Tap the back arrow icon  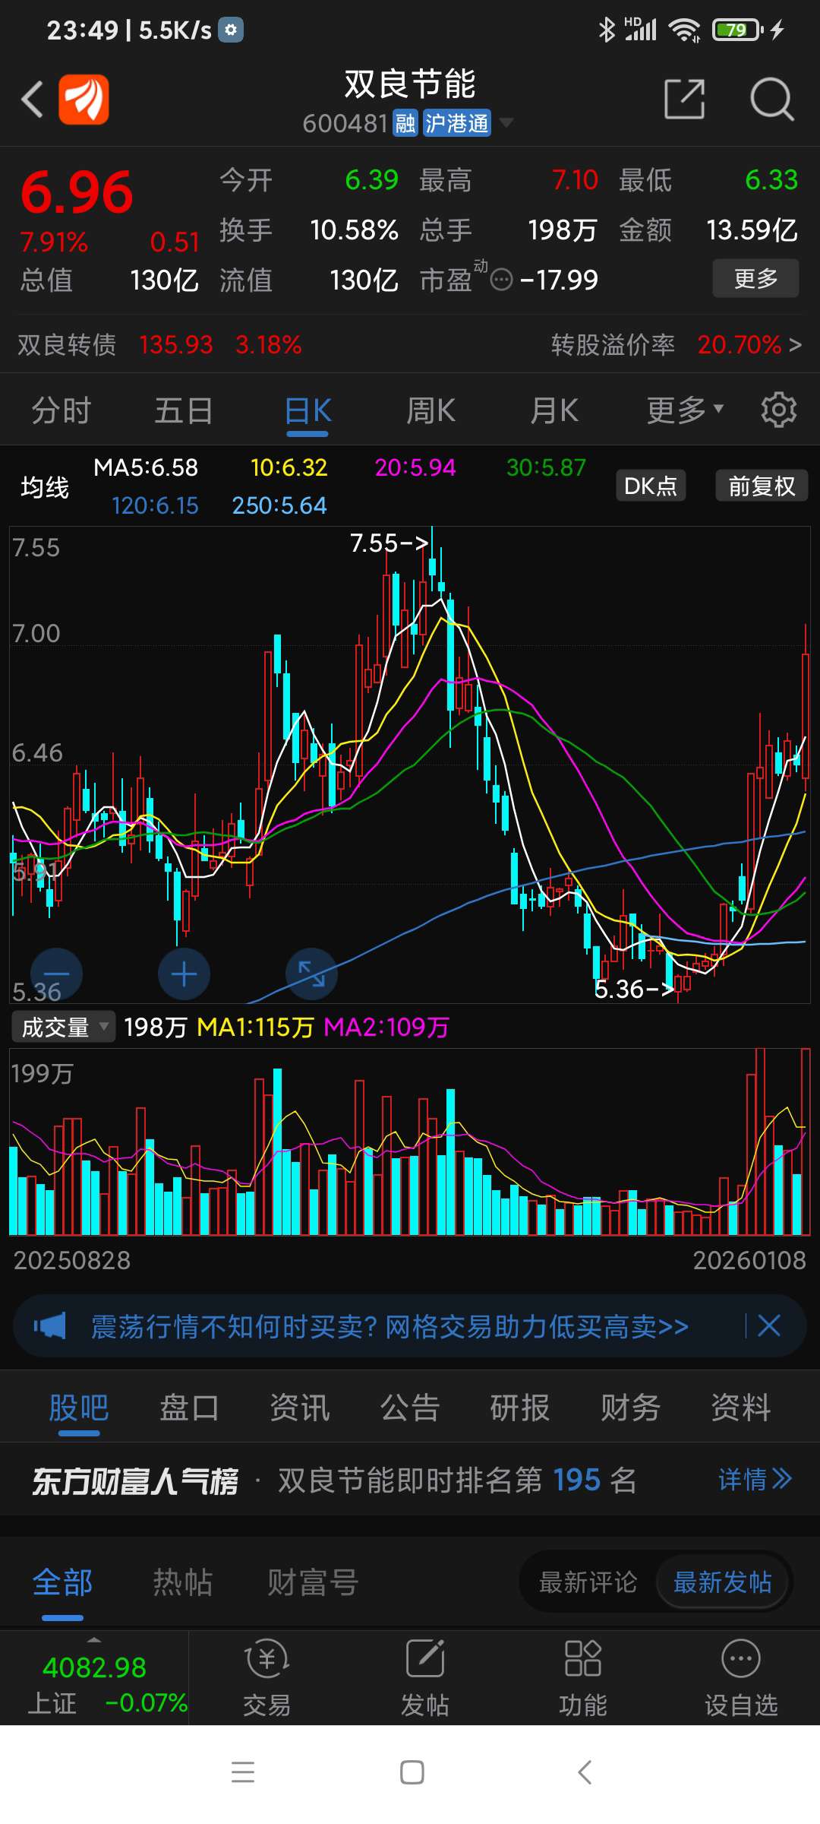33,100
